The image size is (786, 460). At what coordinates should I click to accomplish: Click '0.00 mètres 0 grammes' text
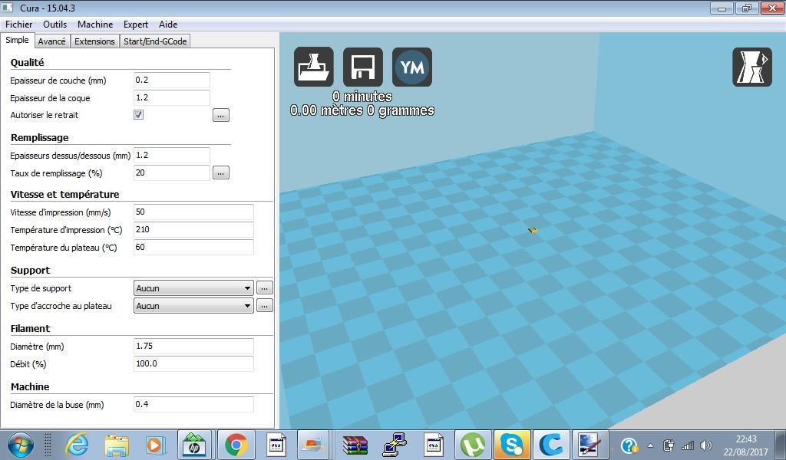click(x=362, y=110)
